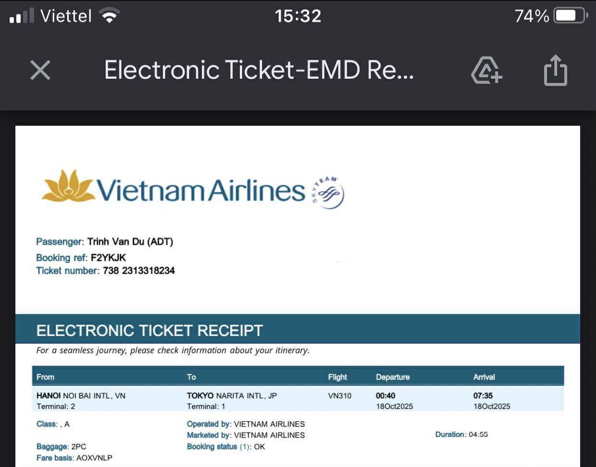Select booking reference F2YKJK
The width and height of the screenshot is (596, 467).
tap(108, 257)
